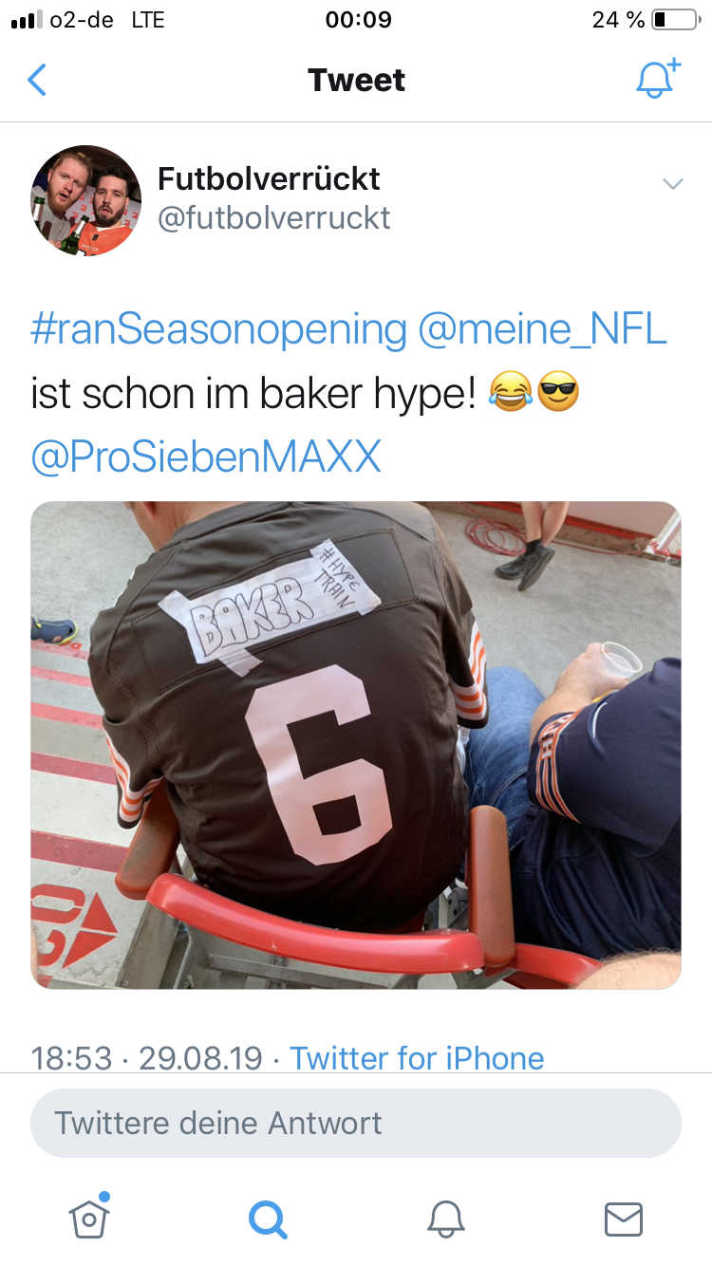This screenshot has width=712, height=1266.
Task: Go back using the blue back arrow
Action: (x=36, y=80)
